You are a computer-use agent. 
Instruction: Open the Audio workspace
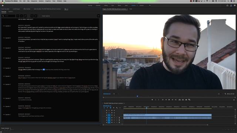(126, 6)
